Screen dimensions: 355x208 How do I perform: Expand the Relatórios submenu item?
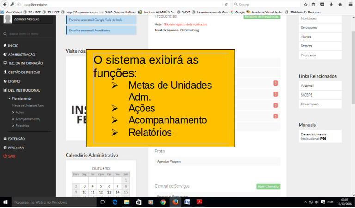(22, 126)
